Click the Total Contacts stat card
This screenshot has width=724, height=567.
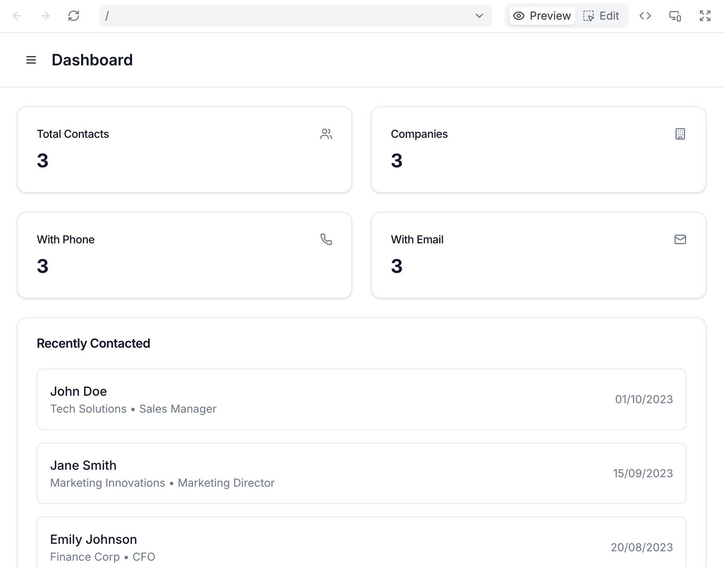click(x=184, y=150)
